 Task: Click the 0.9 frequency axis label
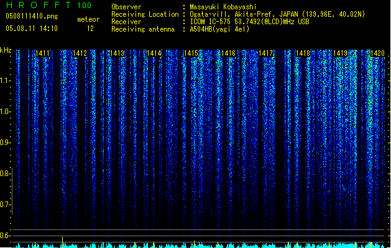(x=5, y=143)
